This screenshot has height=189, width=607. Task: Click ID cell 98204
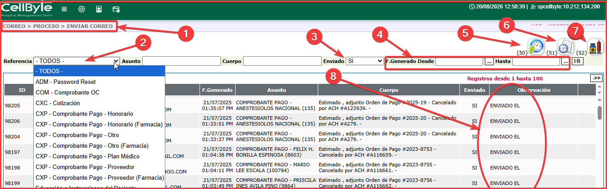tap(12, 137)
